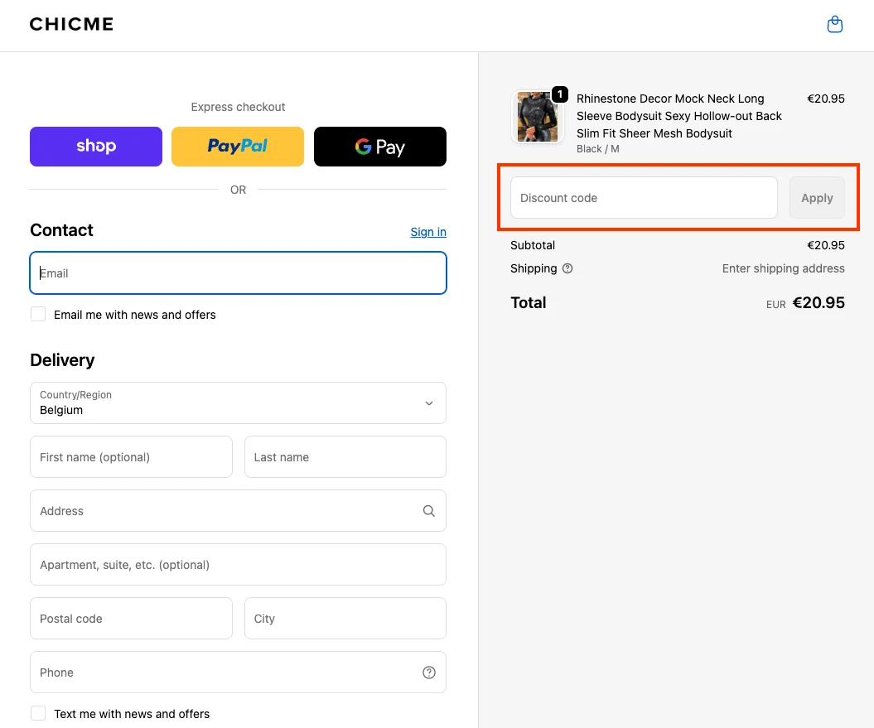Click into the Email input field
This screenshot has width=874, height=728.
pyautogui.click(x=238, y=273)
